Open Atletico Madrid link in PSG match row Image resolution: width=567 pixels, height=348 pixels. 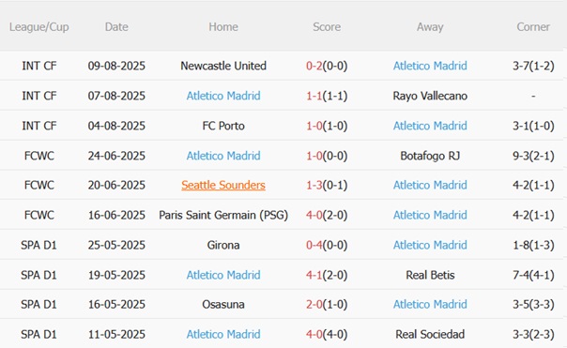430,215
